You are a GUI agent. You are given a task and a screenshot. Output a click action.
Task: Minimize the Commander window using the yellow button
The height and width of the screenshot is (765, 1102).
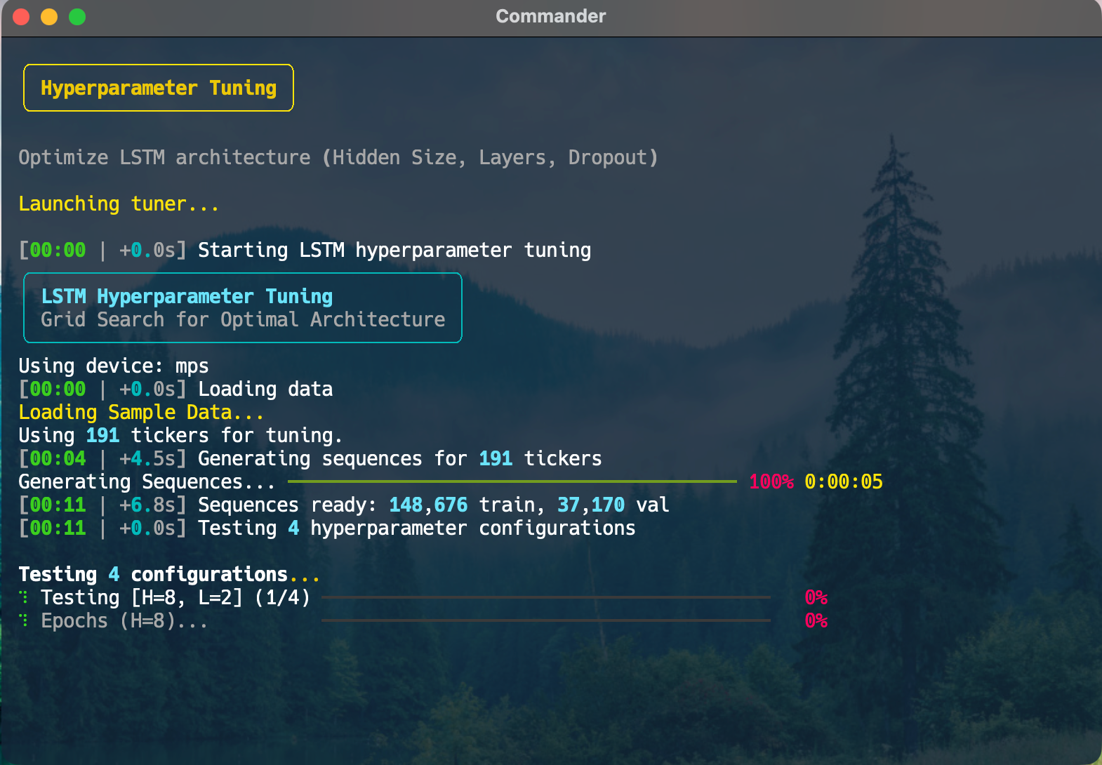click(x=49, y=17)
